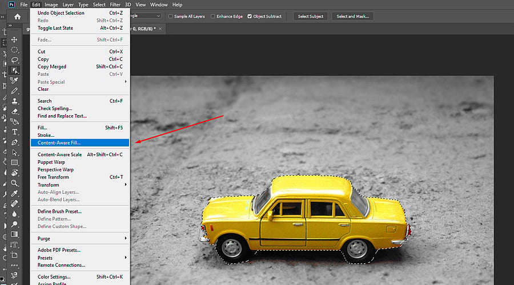Choose Define Brush Preset
This screenshot has height=285, width=514.
[x=80, y=211]
